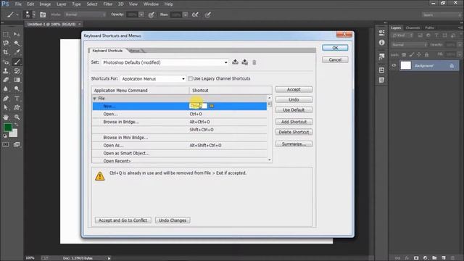Hide the Background layer eye icon

point(394,66)
